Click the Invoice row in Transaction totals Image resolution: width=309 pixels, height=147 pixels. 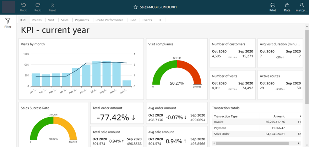(218, 122)
